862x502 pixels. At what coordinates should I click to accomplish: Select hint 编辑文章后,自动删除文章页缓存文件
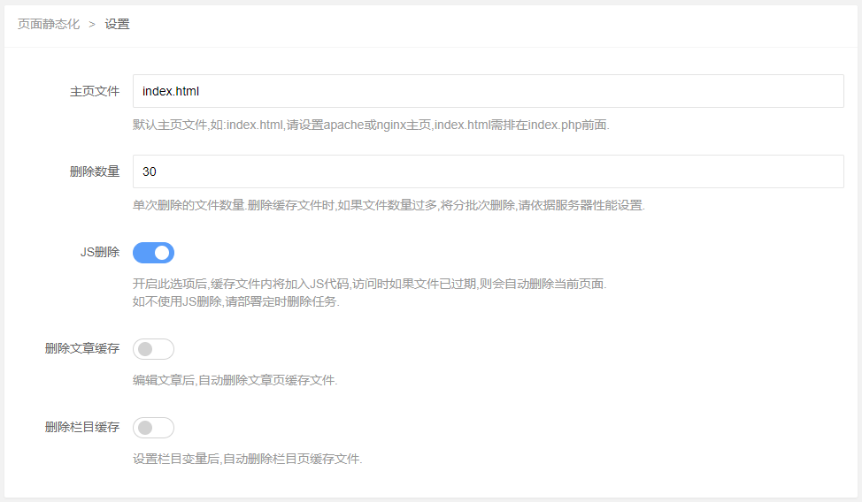235,380
